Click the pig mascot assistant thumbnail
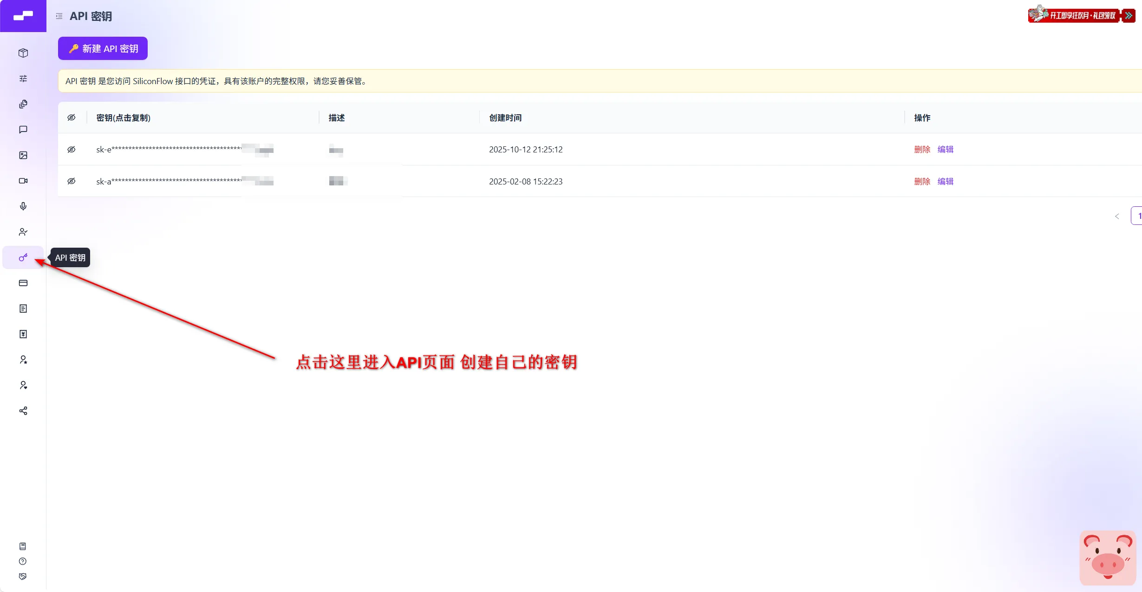1142x592 pixels. [1108, 558]
